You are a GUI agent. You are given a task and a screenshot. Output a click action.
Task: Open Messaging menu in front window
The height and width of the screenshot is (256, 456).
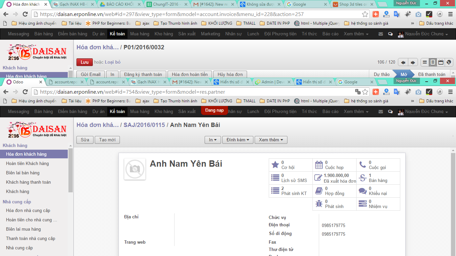18,112
